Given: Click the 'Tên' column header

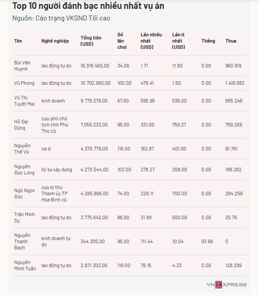Looking at the screenshot, I should (18, 41).
